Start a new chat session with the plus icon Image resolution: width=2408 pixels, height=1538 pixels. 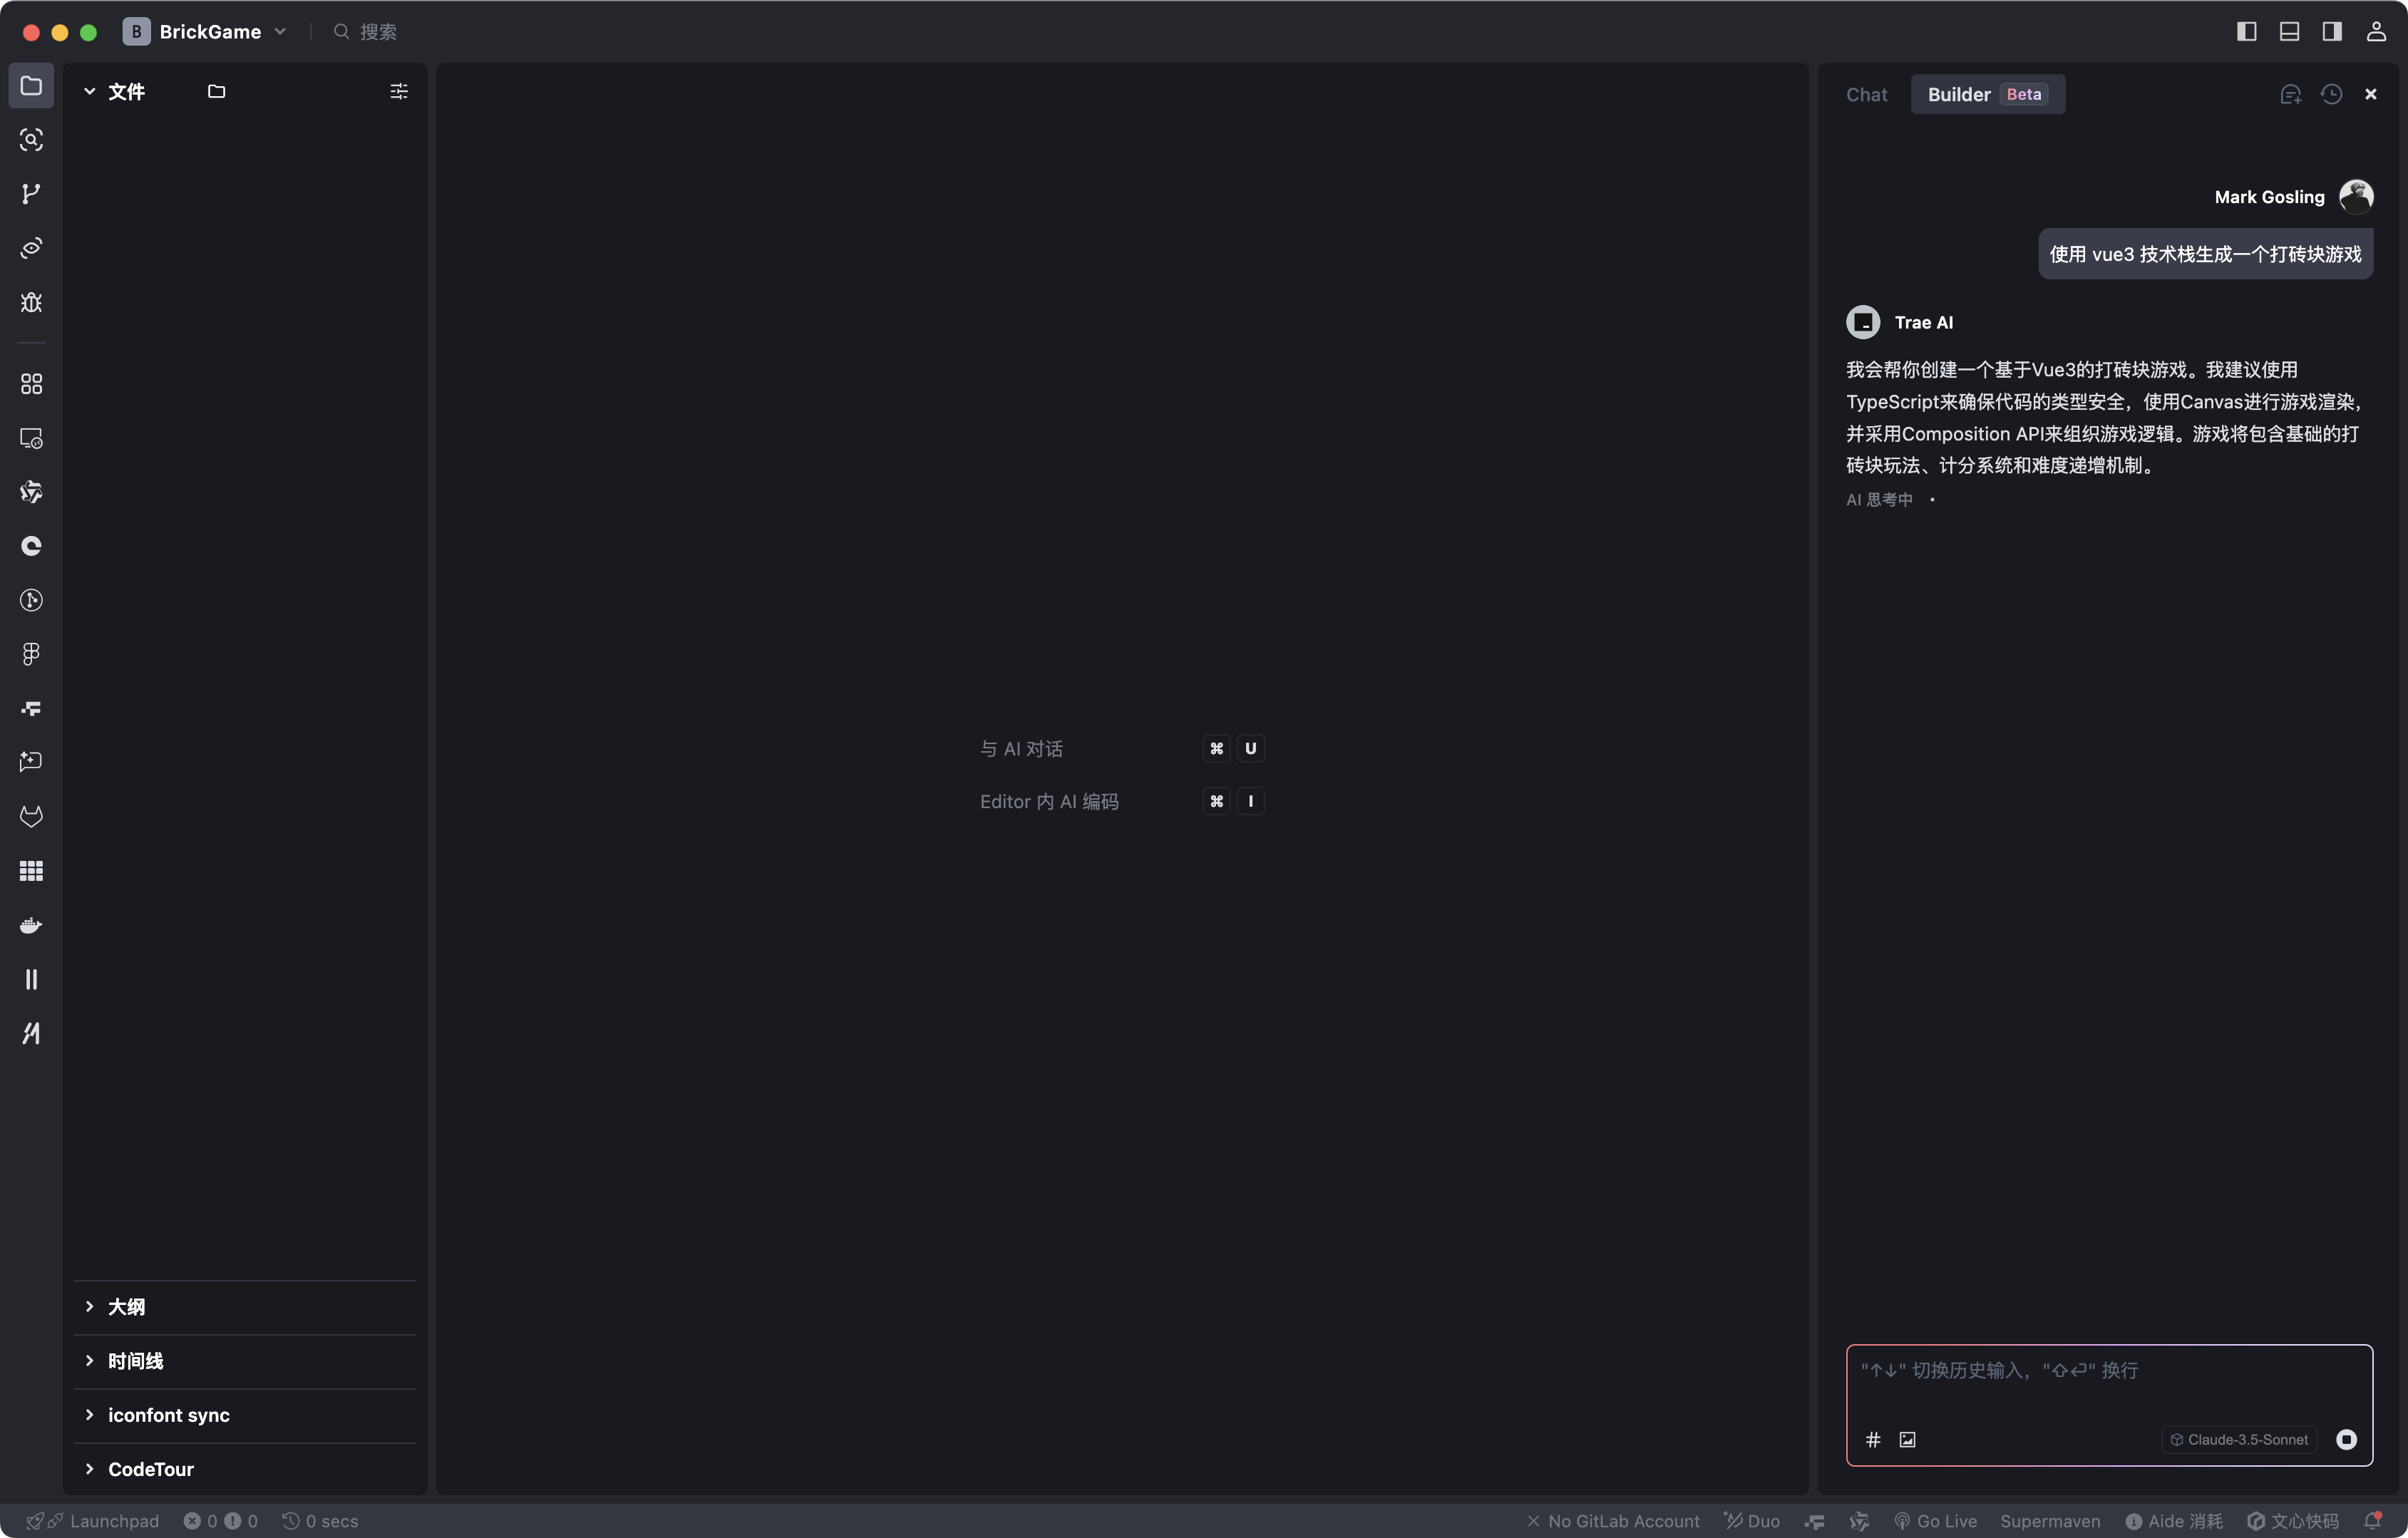2290,94
